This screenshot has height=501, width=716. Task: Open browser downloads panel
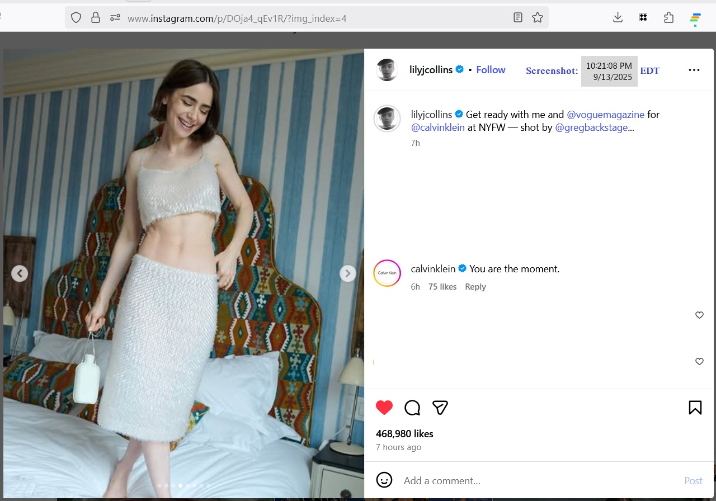coord(618,18)
